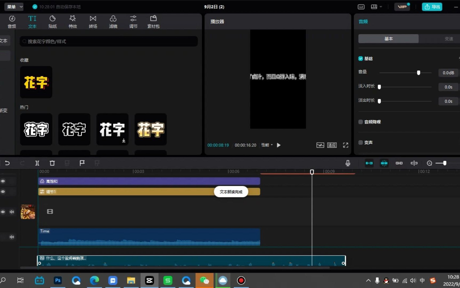The image size is (460, 288).
Task: Select the yellow gradient 花字 style
Action: coord(151,129)
